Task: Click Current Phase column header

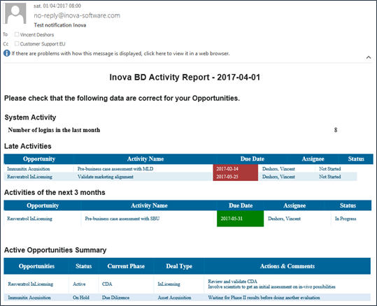Action: 126,266
